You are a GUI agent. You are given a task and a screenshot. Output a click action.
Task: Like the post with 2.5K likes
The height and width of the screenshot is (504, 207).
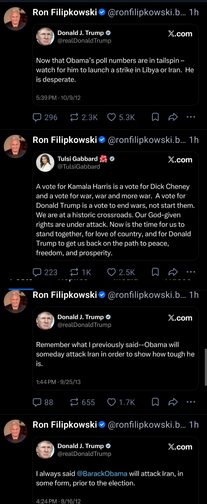tap(112, 272)
